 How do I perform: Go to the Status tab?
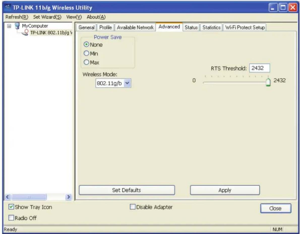[x=191, y=27]
